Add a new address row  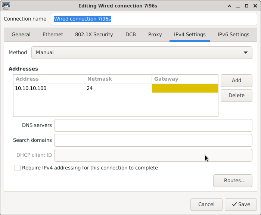click(x=236, y=81)
